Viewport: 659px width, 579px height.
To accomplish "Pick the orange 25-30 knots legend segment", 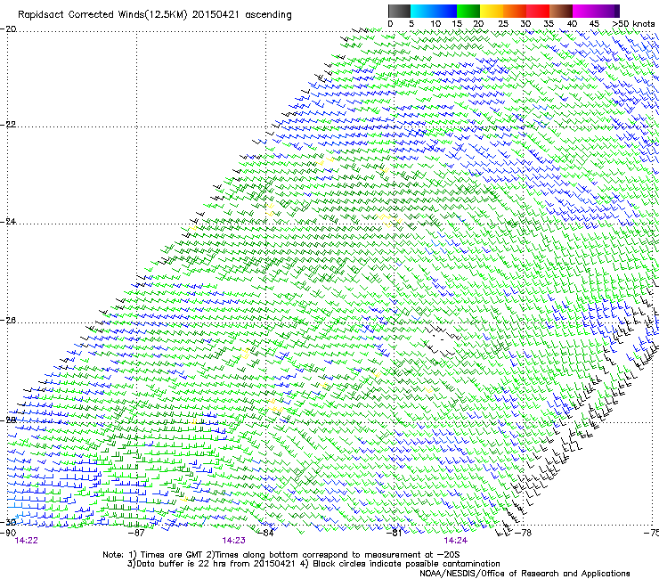I will (x=515, y=11).
